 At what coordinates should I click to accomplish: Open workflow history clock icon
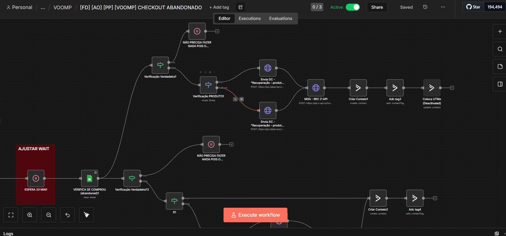pyautogui.click(x=425, y=7)
